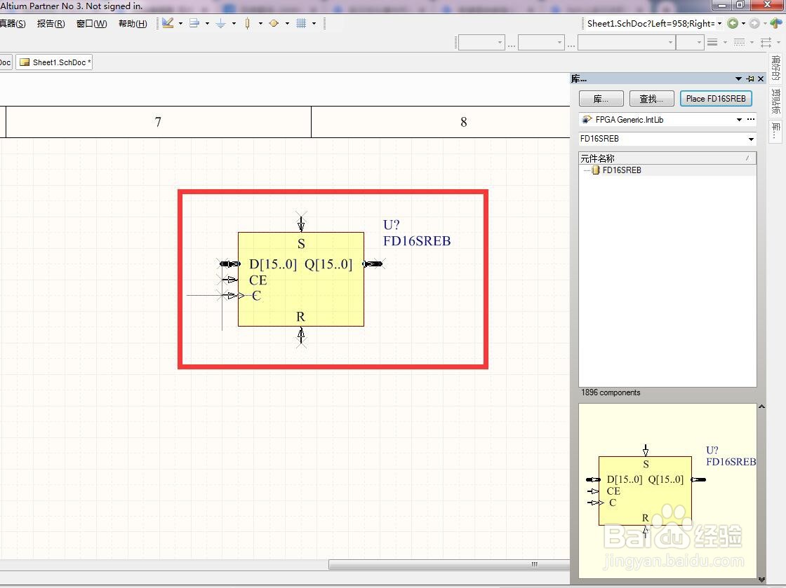Expand the grids dropdown arrow
This screenshot has width=786, height=588.
click(314, 24)
